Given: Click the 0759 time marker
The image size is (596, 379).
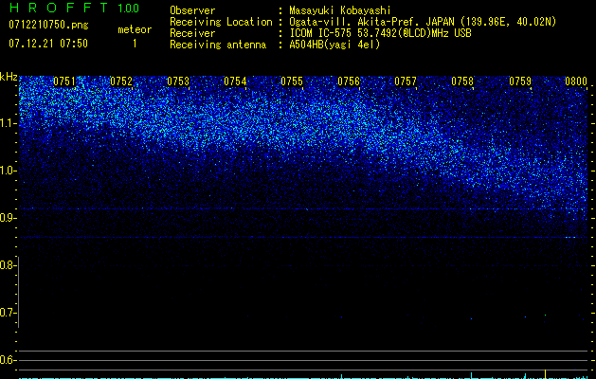Looking at the screenshot, I should (520, 81).
